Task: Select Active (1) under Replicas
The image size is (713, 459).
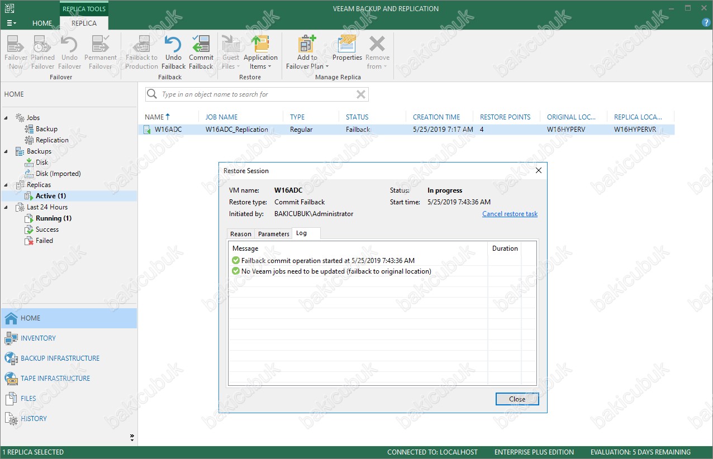Action: coord(51,196)
